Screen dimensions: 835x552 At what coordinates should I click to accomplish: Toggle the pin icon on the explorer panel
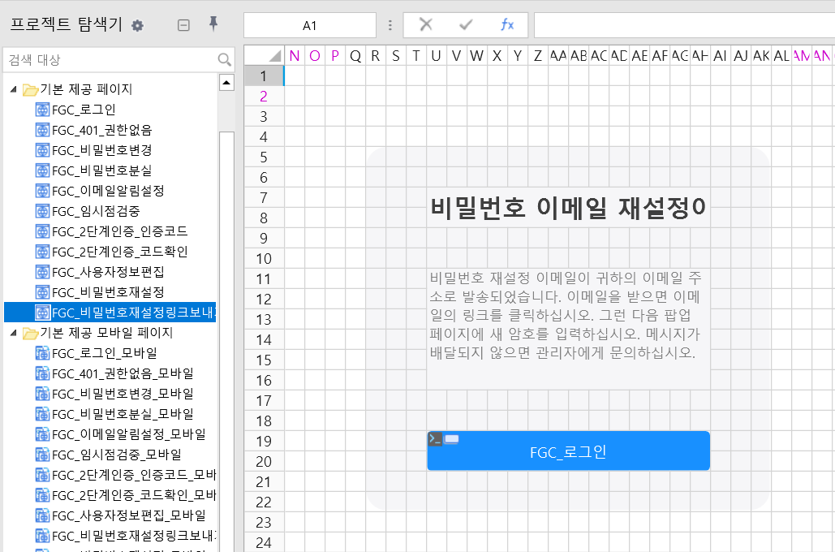point(213,24)
